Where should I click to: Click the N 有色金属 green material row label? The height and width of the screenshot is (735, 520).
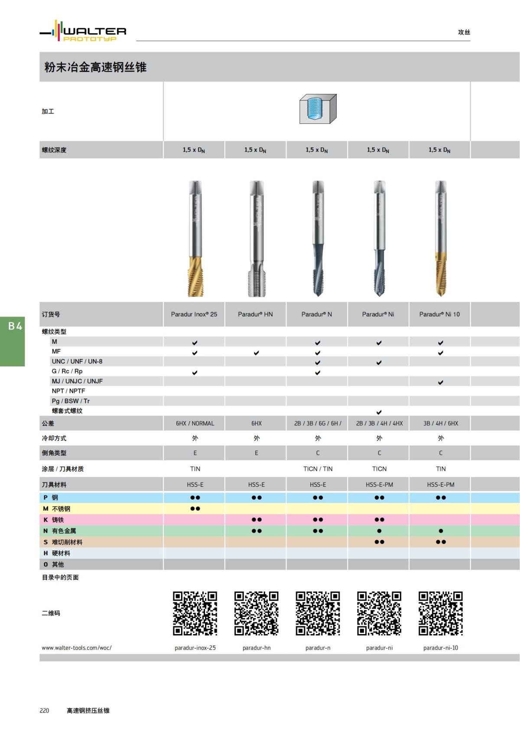(x=59, y=531)
